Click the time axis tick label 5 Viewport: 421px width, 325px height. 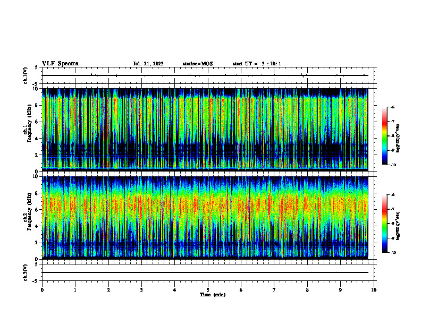pos(208,290)
